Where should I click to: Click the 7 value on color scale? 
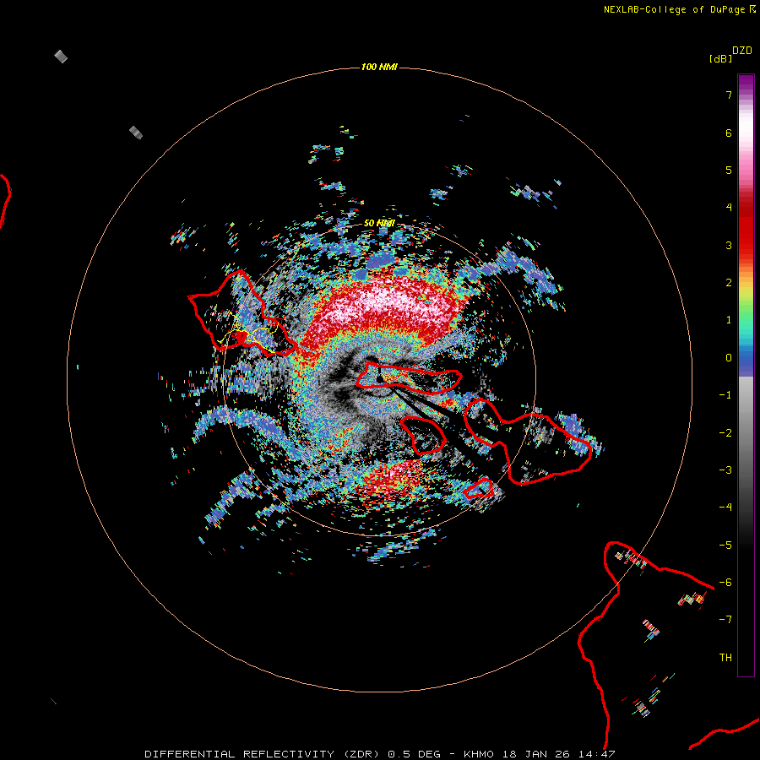point(729,95)
